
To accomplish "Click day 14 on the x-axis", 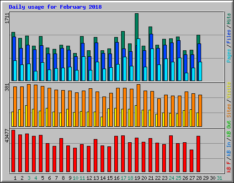I will coord(103,178).
